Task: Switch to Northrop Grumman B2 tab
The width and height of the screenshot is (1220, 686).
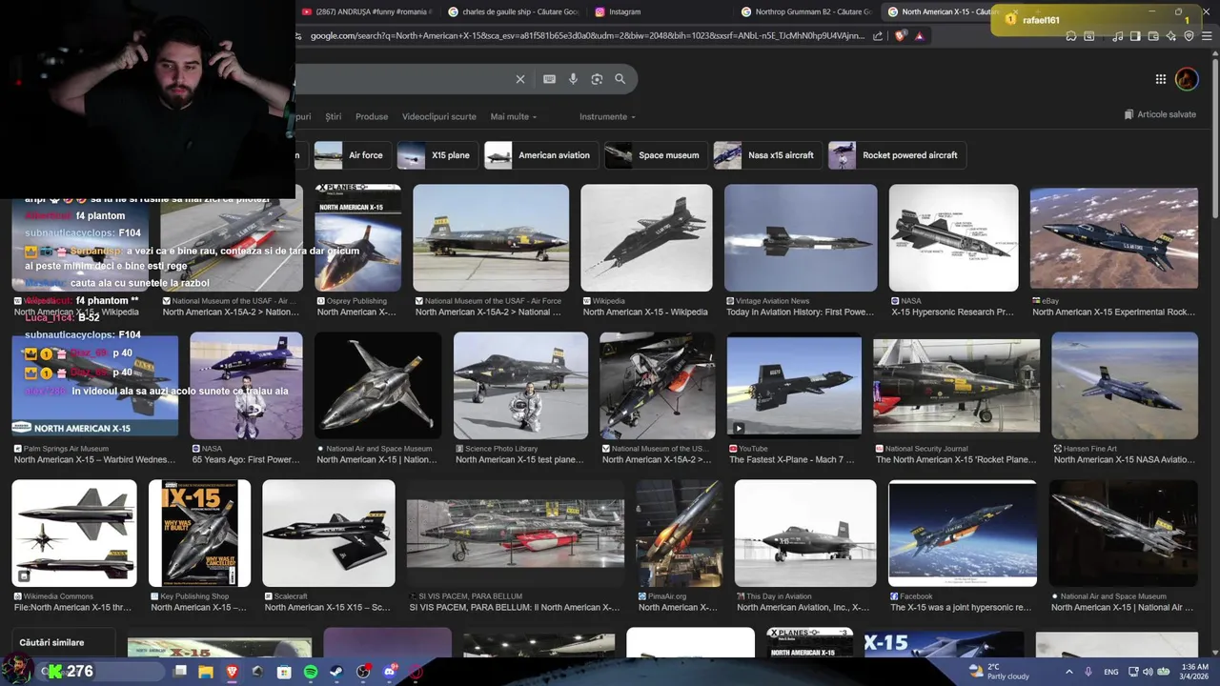Action: click(805, 11)
